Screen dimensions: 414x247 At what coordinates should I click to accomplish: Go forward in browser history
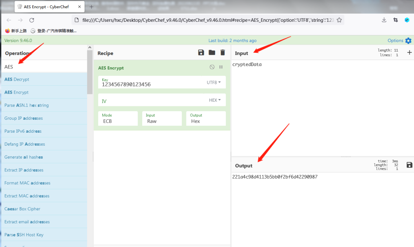pos(20,20)
